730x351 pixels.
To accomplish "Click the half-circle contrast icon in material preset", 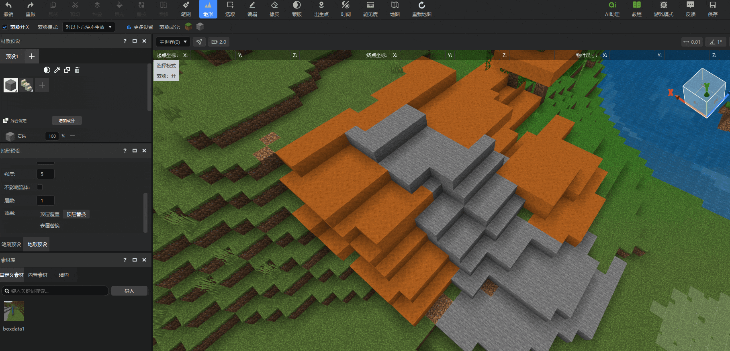I will (x=47, y=70).
